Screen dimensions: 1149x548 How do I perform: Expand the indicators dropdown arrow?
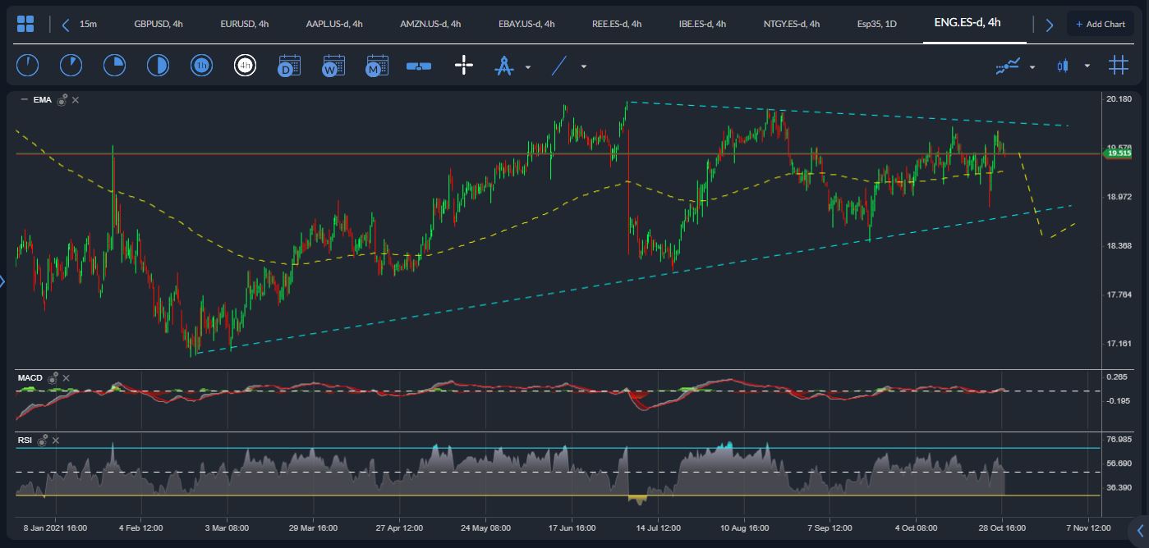1032,67
